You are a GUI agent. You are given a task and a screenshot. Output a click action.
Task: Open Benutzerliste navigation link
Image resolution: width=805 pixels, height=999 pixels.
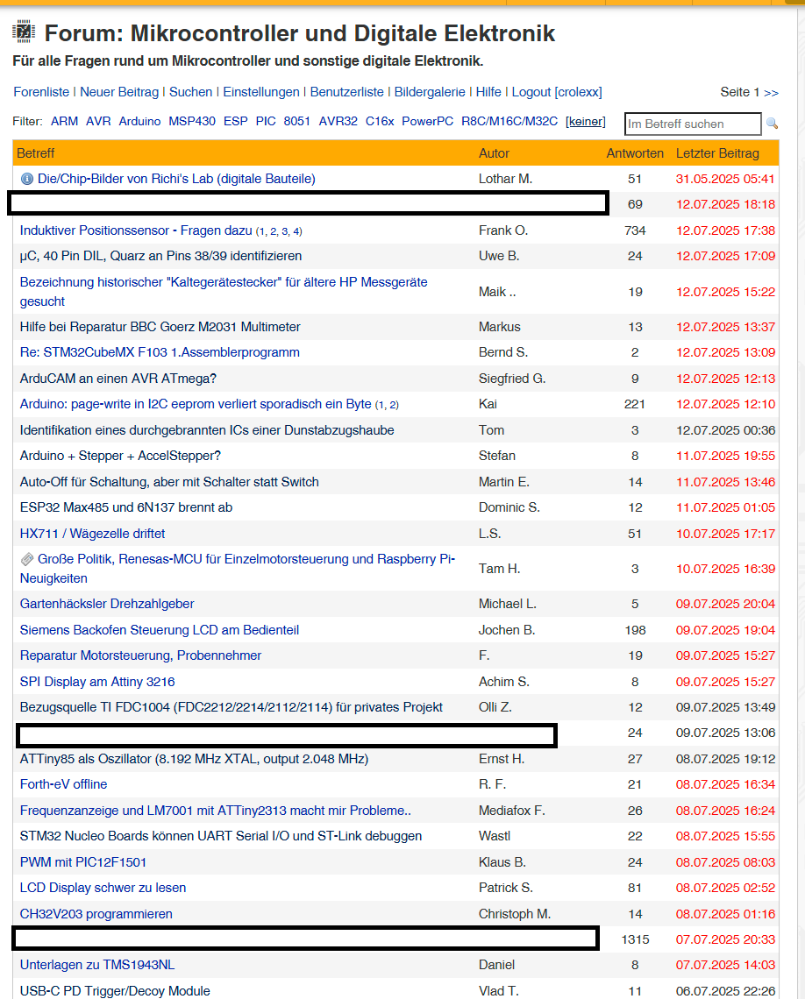tap(346, 92)
